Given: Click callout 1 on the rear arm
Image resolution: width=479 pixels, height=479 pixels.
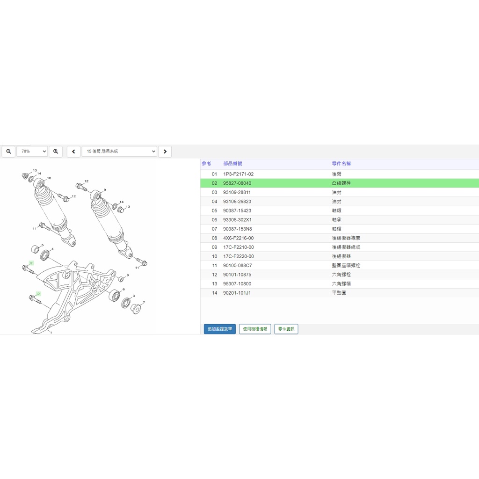Looking at the screenshot, I should coord(51,333).
